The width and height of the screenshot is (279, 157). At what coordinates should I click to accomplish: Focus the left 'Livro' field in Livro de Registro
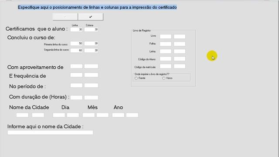[x=166, y=37]
